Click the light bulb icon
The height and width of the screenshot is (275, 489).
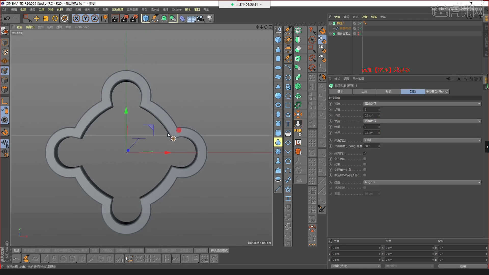(x=210, y=18)
